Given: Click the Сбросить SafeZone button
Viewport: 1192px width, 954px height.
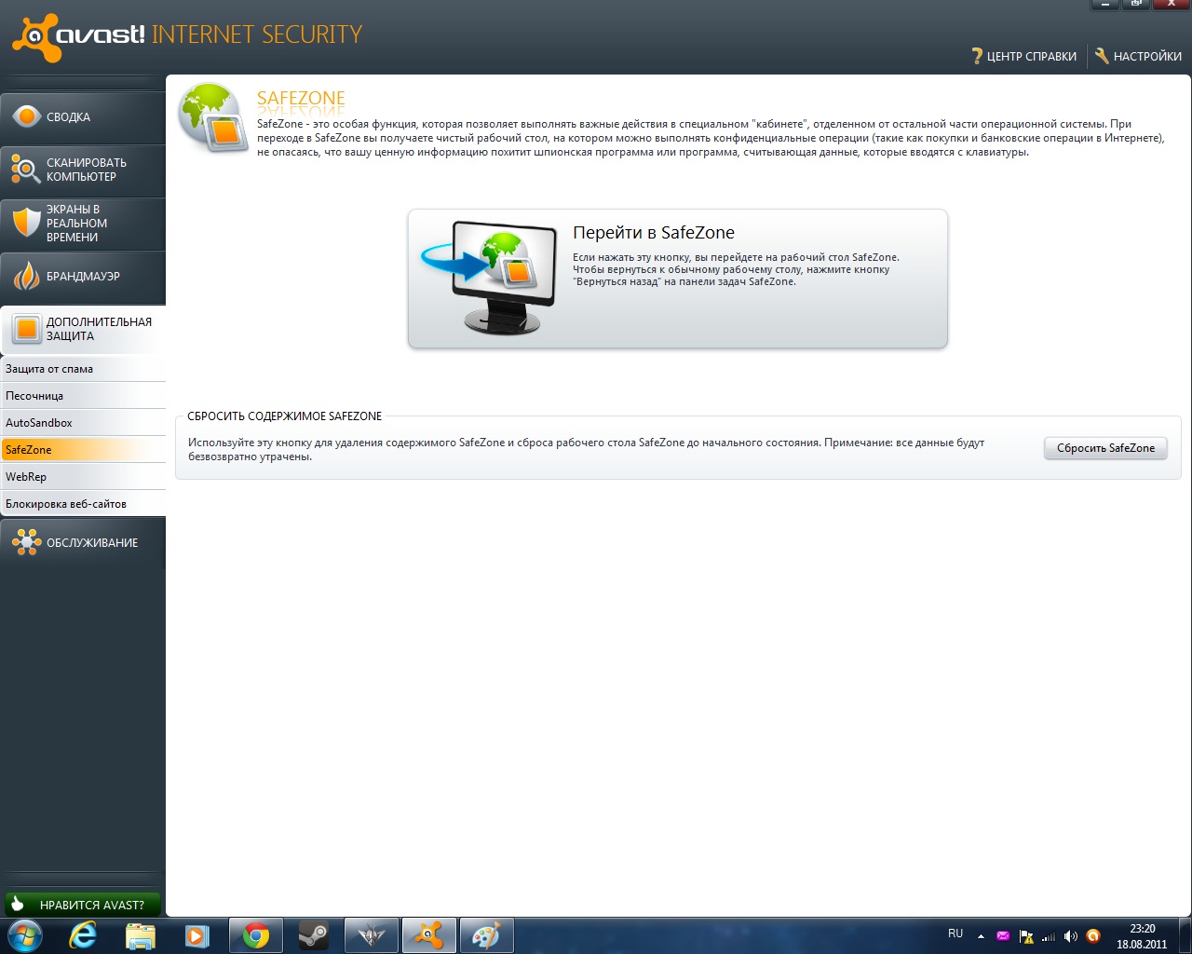Looking at the screenshot, I should pos(1105,448).
